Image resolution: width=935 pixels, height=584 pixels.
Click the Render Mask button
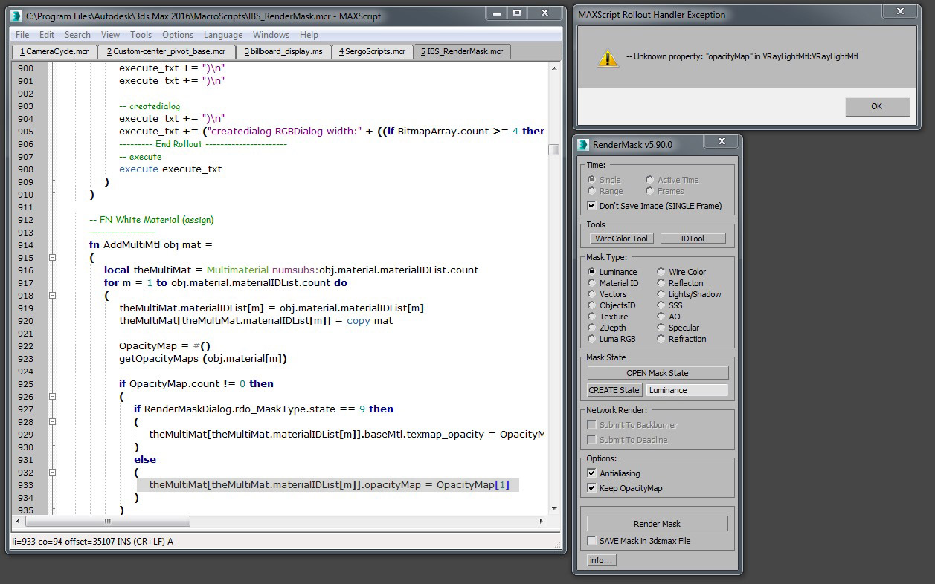[x=657, y=523]
